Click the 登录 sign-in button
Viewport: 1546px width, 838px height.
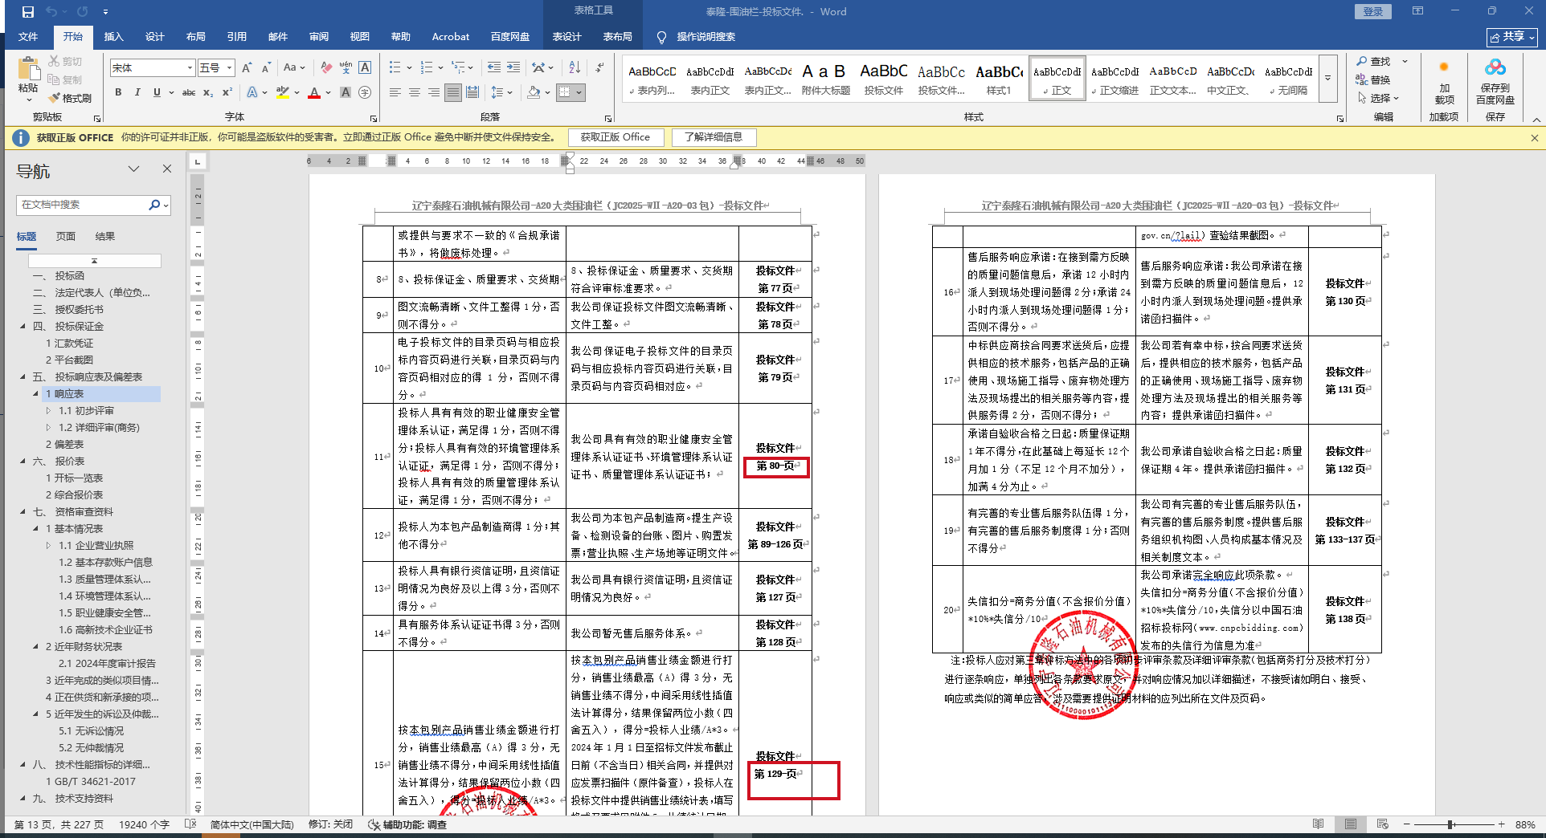tap(1373, 12)
